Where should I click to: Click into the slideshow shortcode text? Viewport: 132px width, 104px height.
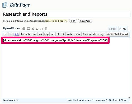55,40
